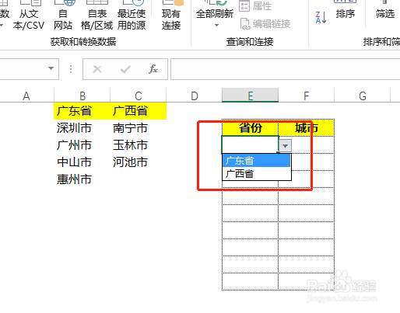The height and width of the screenshot is (313, 400).
Task: Select column G header
Action: [363, 96]
